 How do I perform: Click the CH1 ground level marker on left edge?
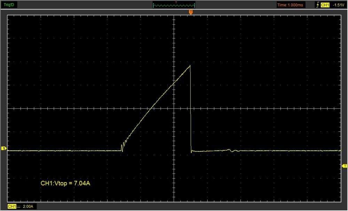(x=4, y=149)
